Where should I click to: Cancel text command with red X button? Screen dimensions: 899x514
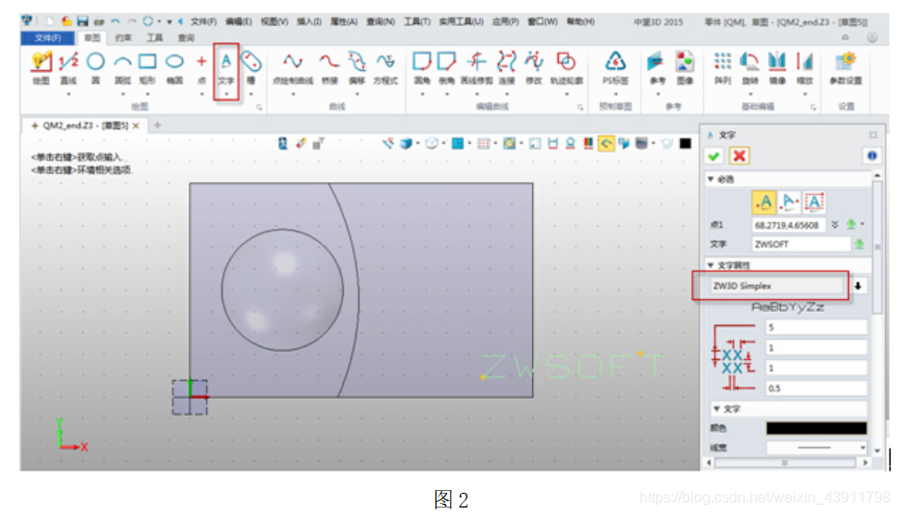pos(739,156)
